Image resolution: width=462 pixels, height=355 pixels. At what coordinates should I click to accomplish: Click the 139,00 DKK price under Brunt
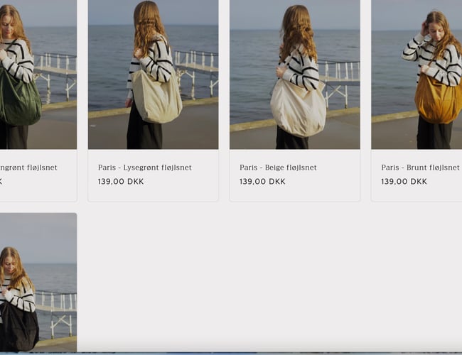[404, 182]
